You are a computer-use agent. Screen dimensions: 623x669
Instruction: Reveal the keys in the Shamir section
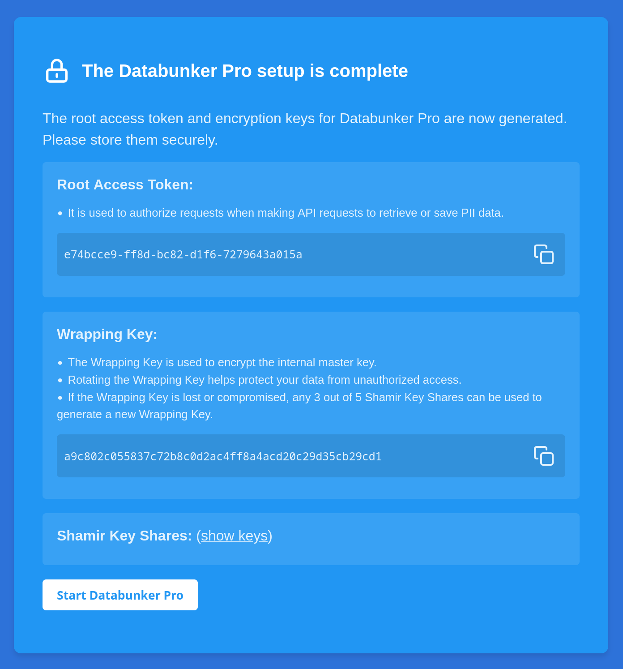click(x=234, y=536)
